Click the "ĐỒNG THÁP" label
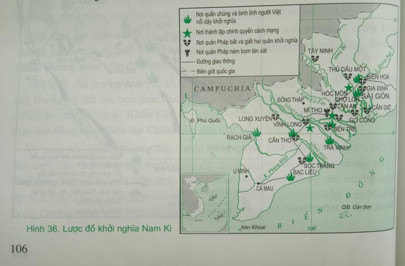This screenshot has width=405, height=266. pos(290,100)
